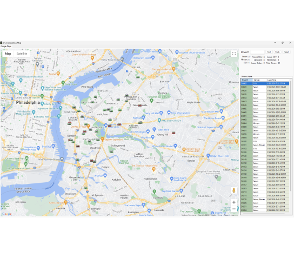Sort list by the Driver# column header

pos(246,80)
